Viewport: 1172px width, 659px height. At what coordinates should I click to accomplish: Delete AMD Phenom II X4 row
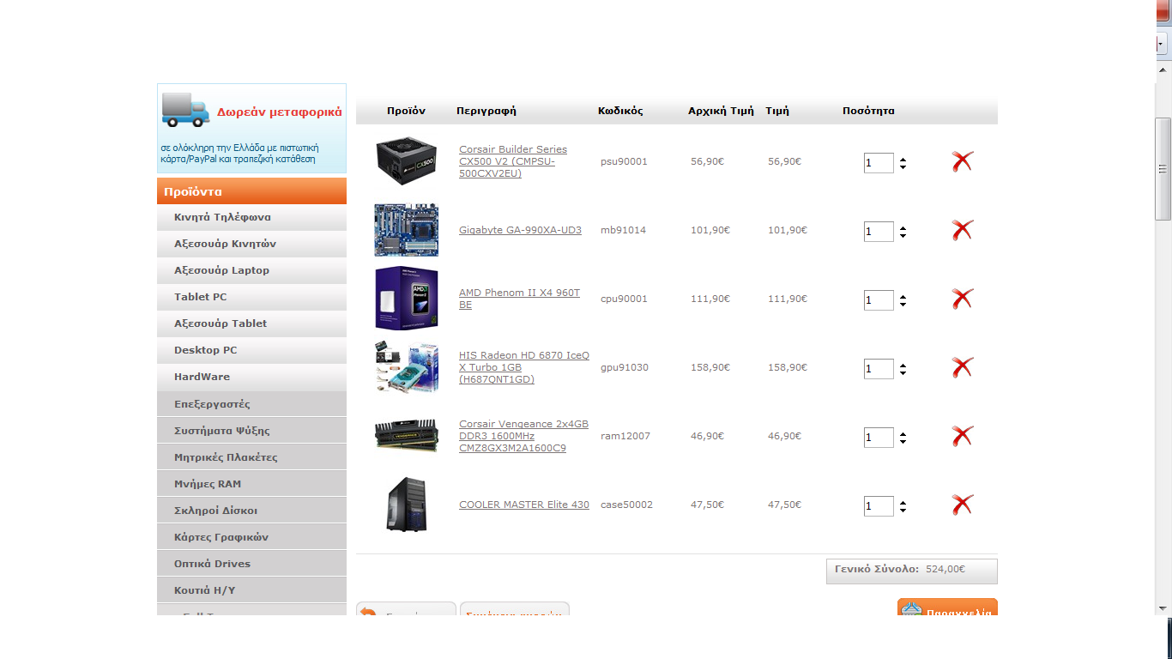click(963, 299)
